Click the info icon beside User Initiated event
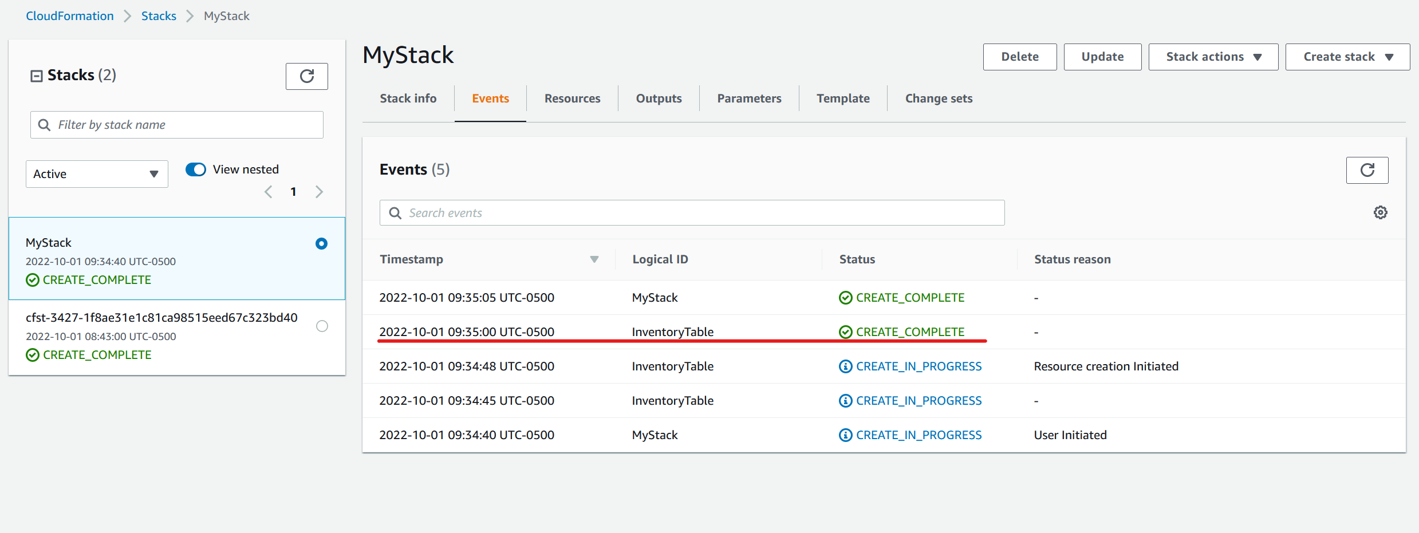Screen dimensions: 1419x533 click(846, 435)
